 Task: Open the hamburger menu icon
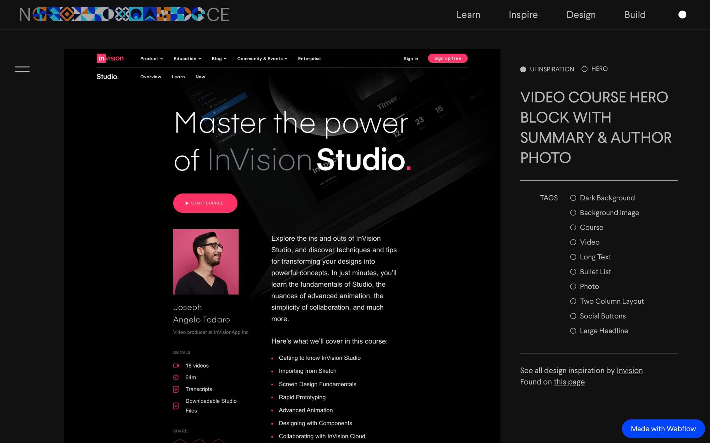[22, 69]
